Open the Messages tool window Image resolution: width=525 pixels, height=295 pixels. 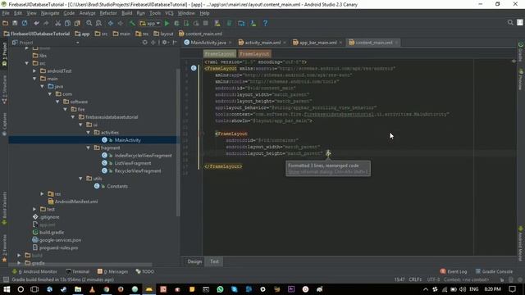coord(113,271)
